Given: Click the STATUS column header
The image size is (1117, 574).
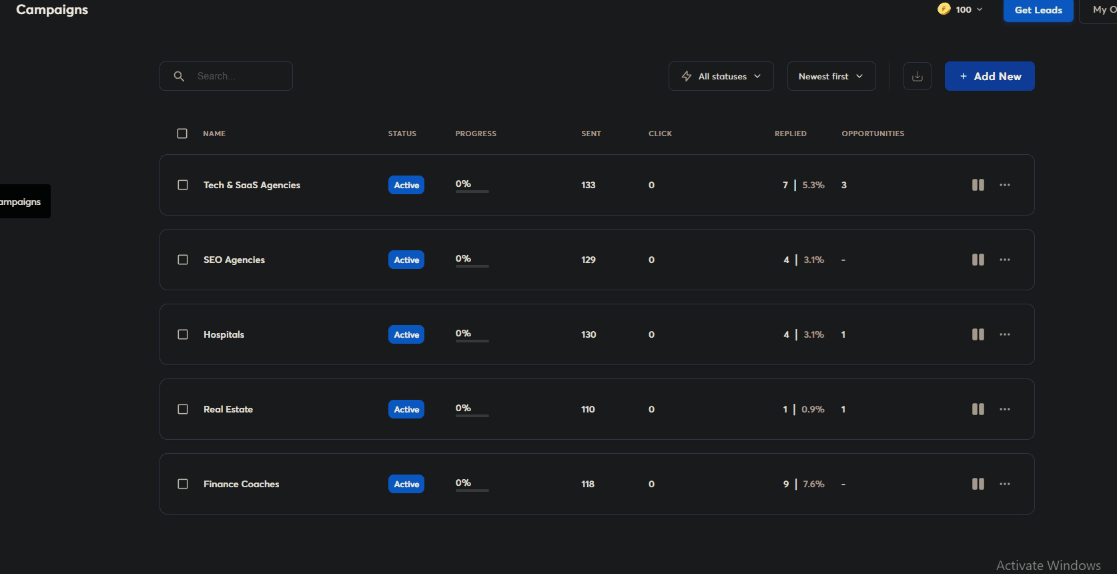Looking at the screenshot, I should (402, 133).
